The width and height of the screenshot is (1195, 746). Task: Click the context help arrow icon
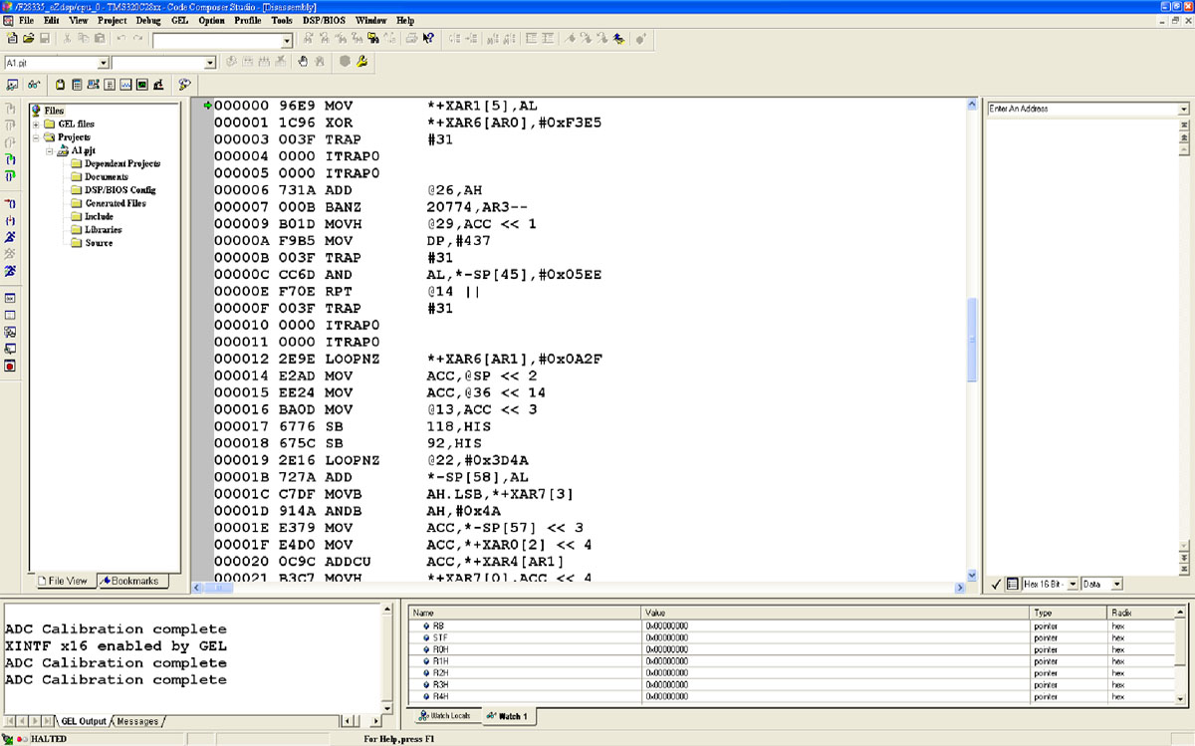428,39
